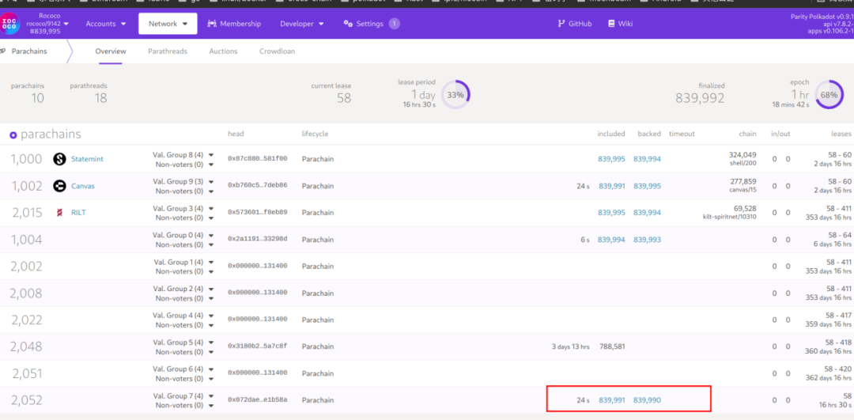
Task: Open the Wiki link
Action: (x=621, y=24)
